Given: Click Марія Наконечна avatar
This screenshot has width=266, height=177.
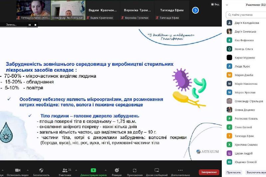Looking at the screenshot, I should point(229,84).
